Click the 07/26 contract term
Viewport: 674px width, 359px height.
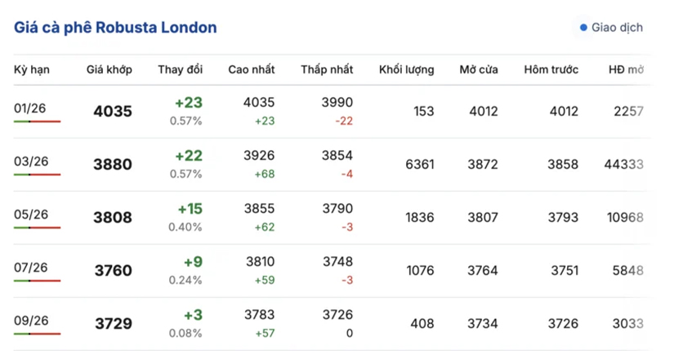pos(31,267)
